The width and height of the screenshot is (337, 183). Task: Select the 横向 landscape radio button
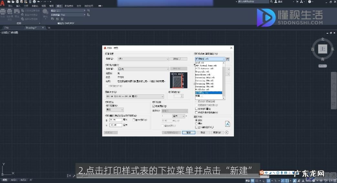(196, 124)
